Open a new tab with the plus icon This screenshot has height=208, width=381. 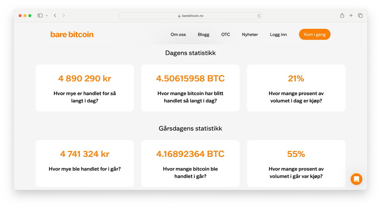351,15
